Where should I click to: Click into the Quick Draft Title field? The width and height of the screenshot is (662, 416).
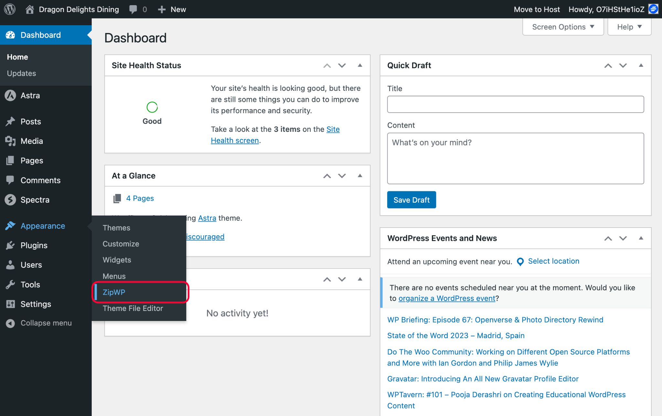tap(515, 104)
